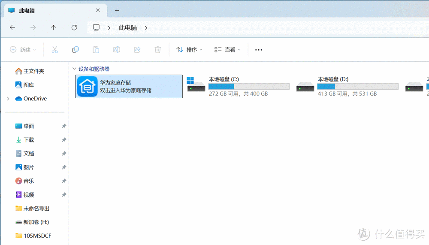Expand chevron after 此电脑 in address bar
The height and width of the screenshot is (245, 429).
pyautogui.click(x=146, y=27)
